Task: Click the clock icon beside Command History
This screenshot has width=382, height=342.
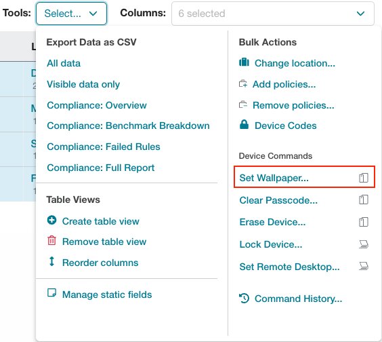Action: pos(244,298)
